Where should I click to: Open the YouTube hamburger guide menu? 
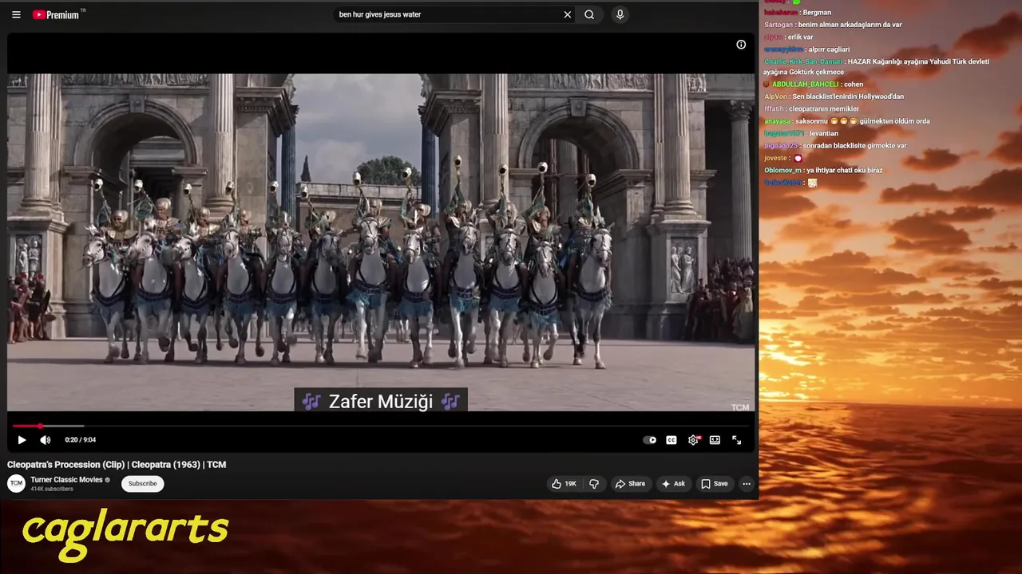click(16, 14)
